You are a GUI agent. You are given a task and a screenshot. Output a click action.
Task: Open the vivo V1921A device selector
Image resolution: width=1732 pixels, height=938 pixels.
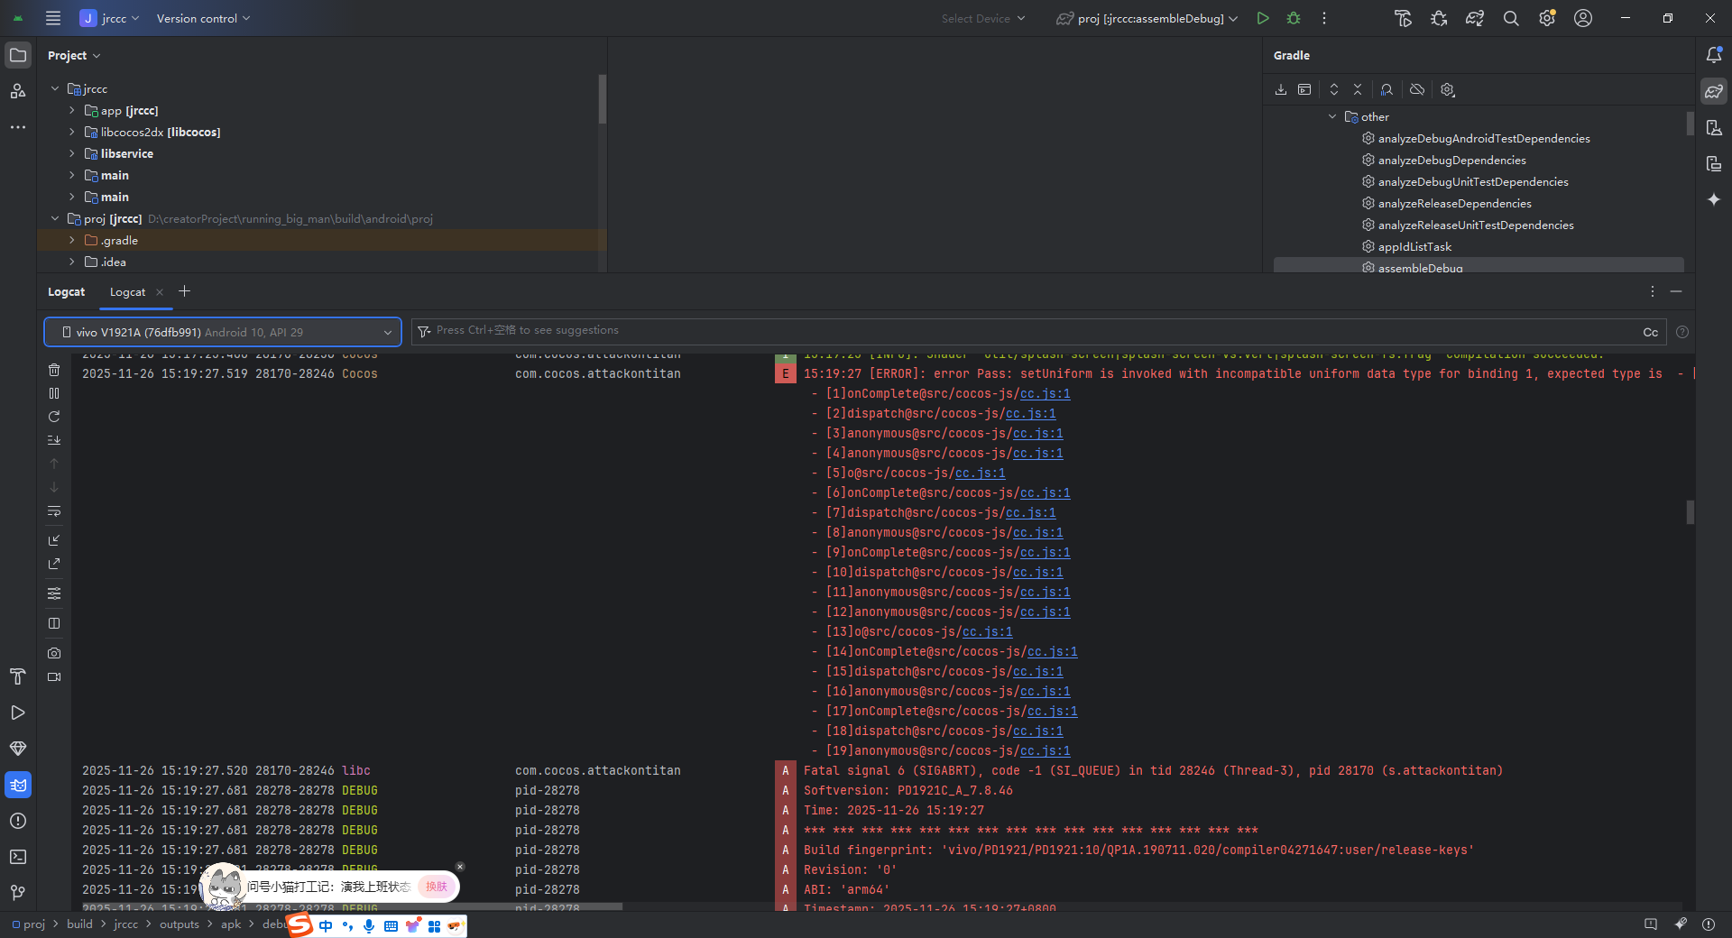coord(223,332)
